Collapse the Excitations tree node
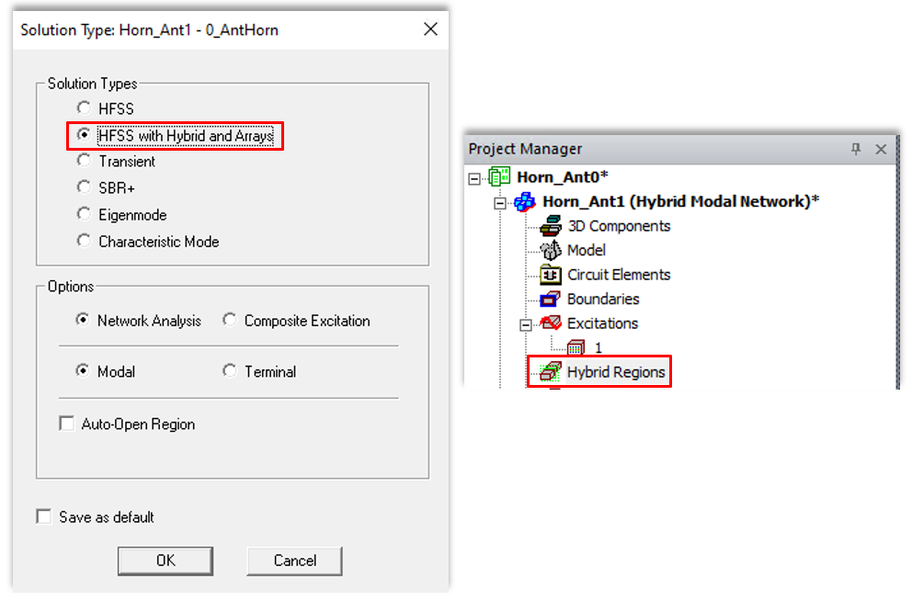Screen dimensions: 912x600 click(526, 323)
